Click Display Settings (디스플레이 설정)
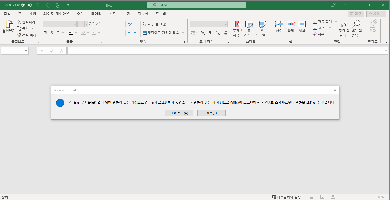Screen dimensions: 390x200 (286, 197)
